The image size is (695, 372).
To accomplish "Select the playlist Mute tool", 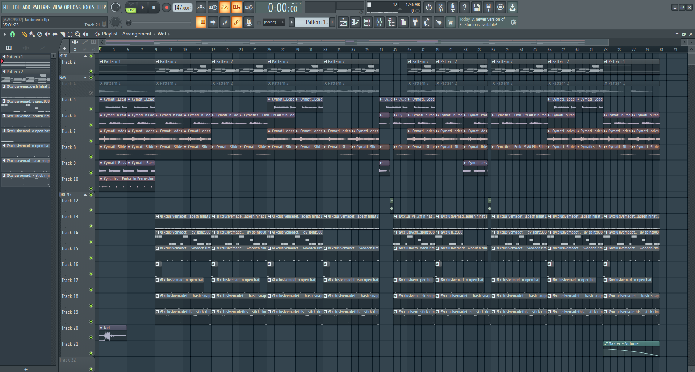I will coord(47,34).
